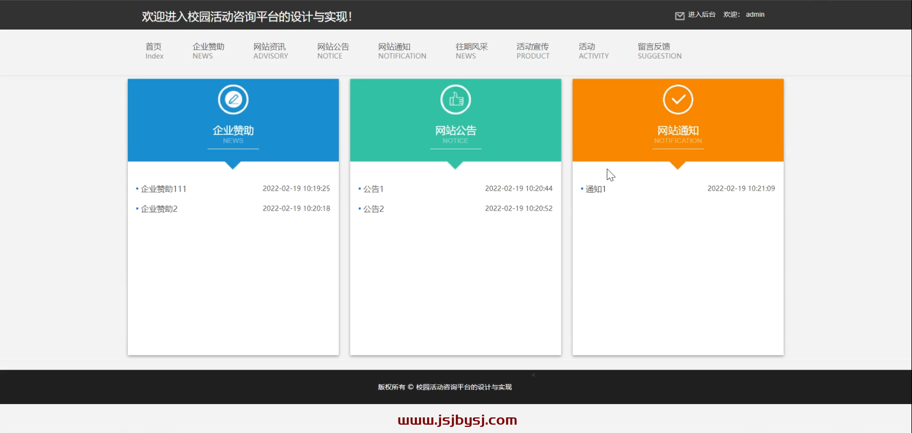Click the date 2022-02-19 10:21:09
The height and width of the screenshot is (433, 912).
(741, 188)
